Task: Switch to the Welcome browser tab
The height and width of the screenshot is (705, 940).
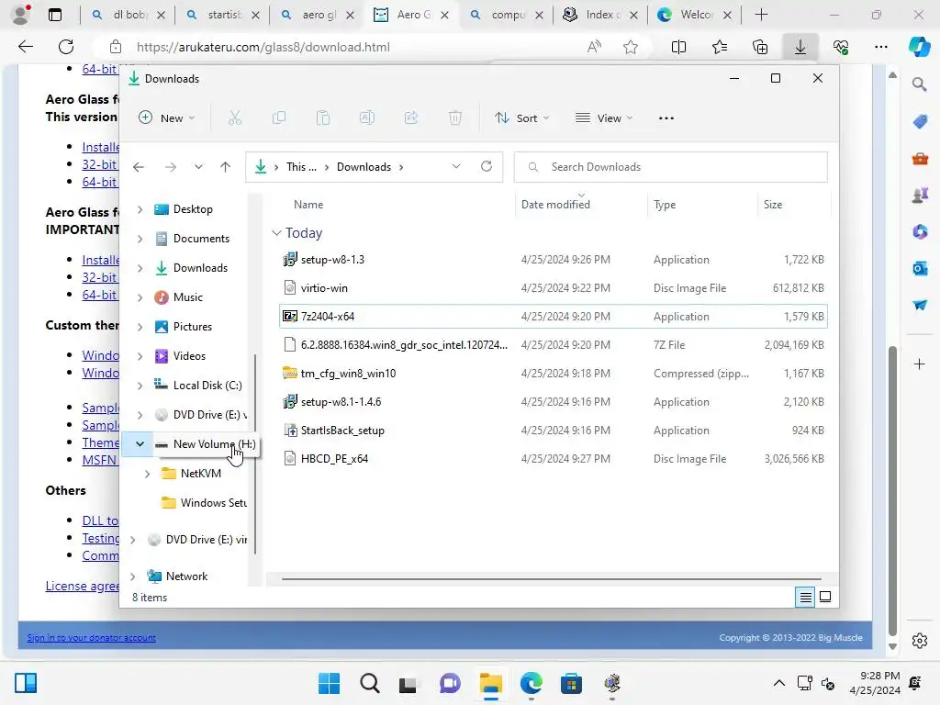Action: tap(694, 15)
